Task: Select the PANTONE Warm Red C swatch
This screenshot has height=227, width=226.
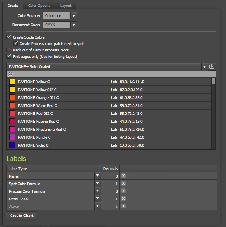Action: point(12,105)
